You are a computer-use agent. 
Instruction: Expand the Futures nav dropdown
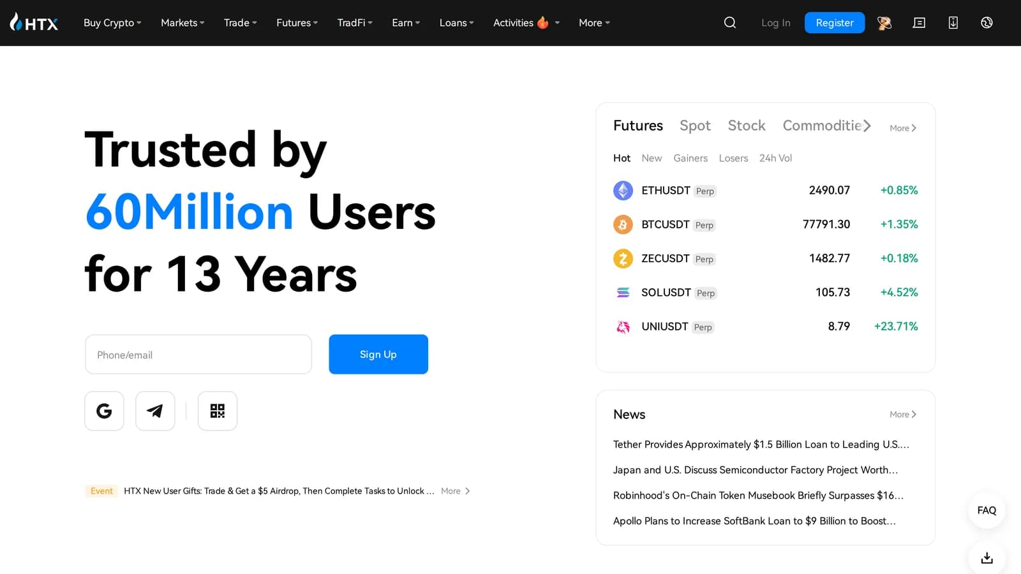pos(297,23)
